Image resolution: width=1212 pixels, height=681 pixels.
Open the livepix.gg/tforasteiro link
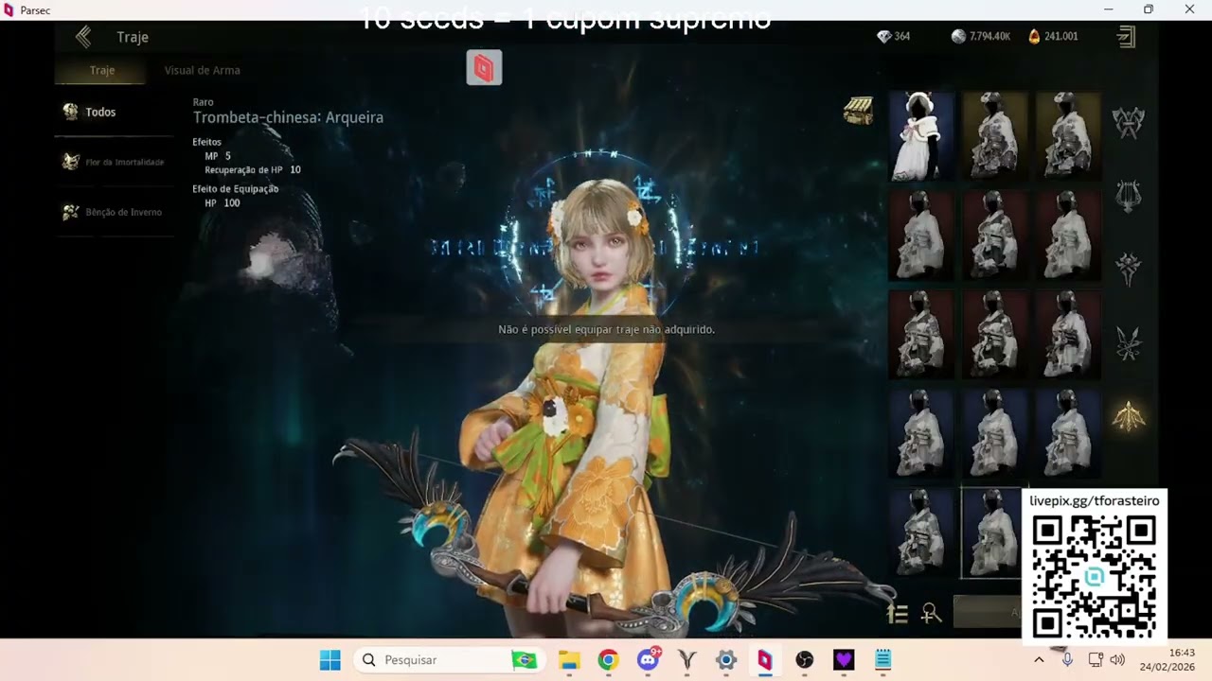coord(1094,501)
